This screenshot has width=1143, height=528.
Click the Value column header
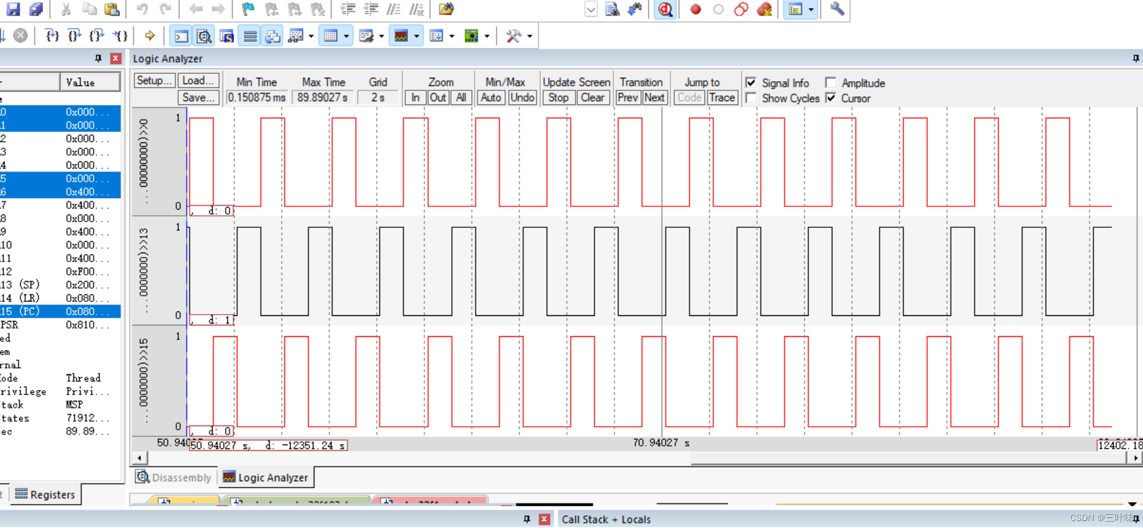(90, 82)
